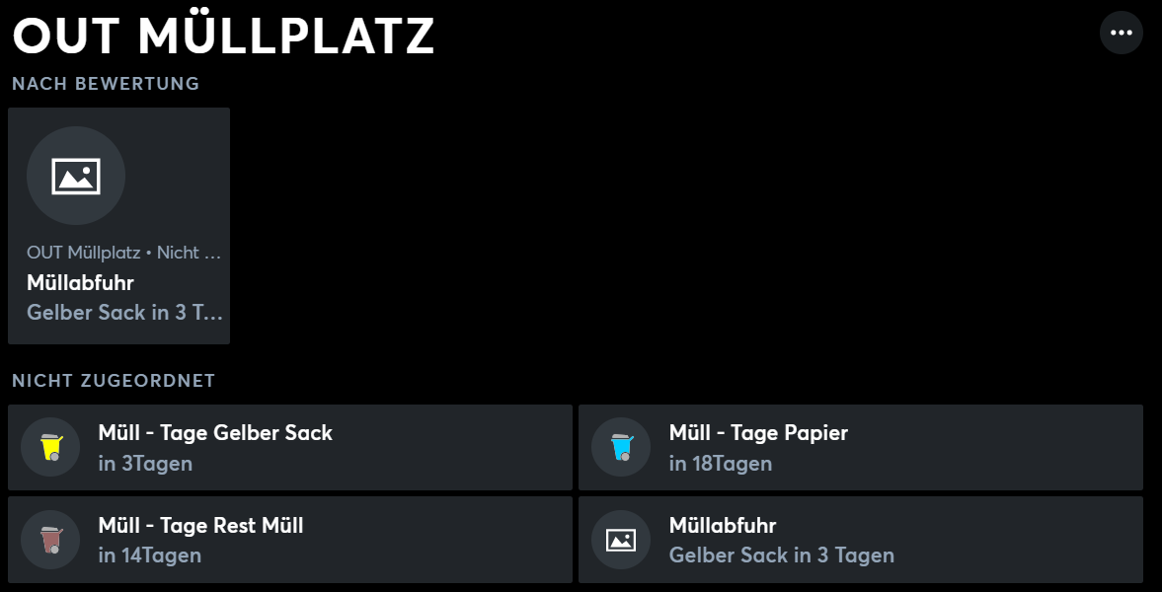The height and width of the screenshot is (592, 1162).
Task: Click the 'in 14Tagen' status text
Action: click(x=150, y=555)
